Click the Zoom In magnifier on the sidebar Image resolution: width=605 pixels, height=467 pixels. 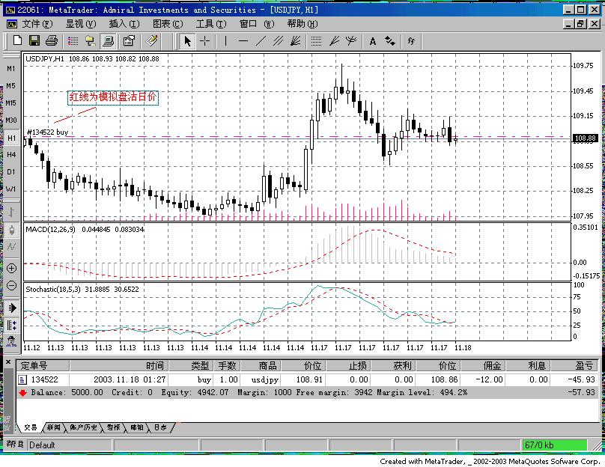(11, 268)
